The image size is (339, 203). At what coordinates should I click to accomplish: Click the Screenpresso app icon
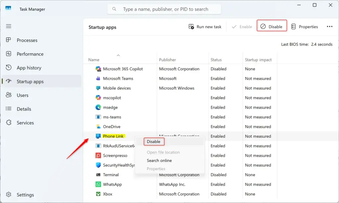[x=98, y=155]
